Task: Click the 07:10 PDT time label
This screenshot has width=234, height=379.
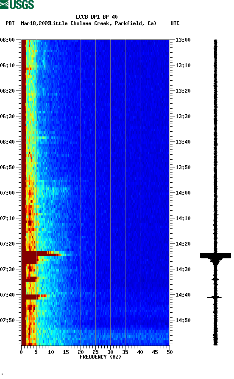Action: pyautogui.click(x=8, y=218)
